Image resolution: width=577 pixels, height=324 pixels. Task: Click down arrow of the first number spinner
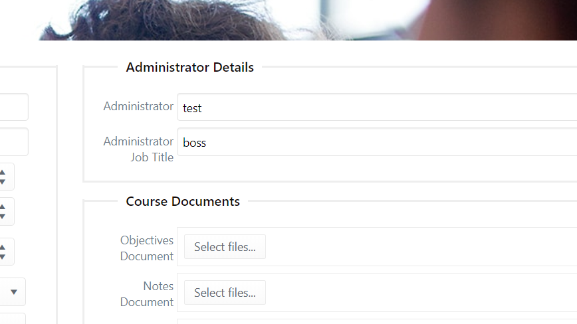[x=3, y=181]
